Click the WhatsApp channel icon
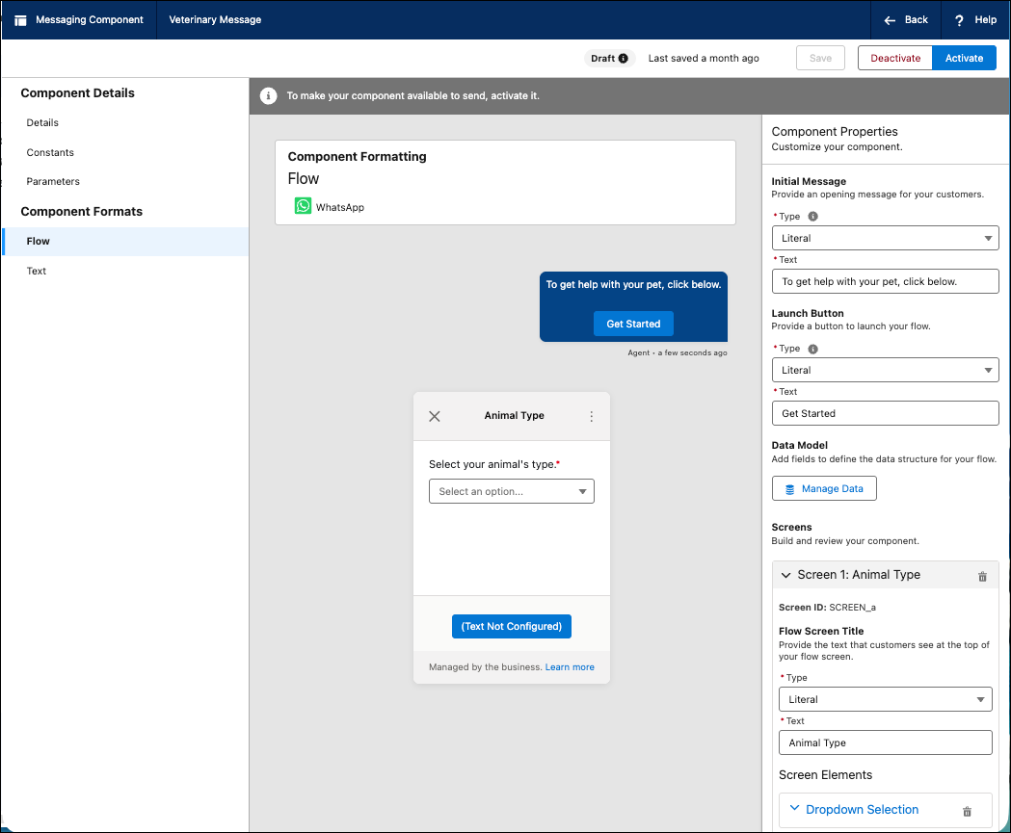 [x=303, y=205]
